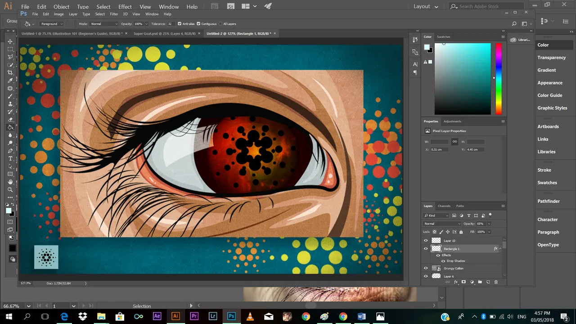Open the Photoshop Filter menu
This screenshot has width=576, height=324.
[x=114, y=14]
